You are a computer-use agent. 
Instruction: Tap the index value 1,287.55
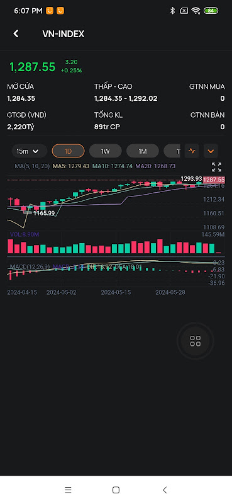33,67
